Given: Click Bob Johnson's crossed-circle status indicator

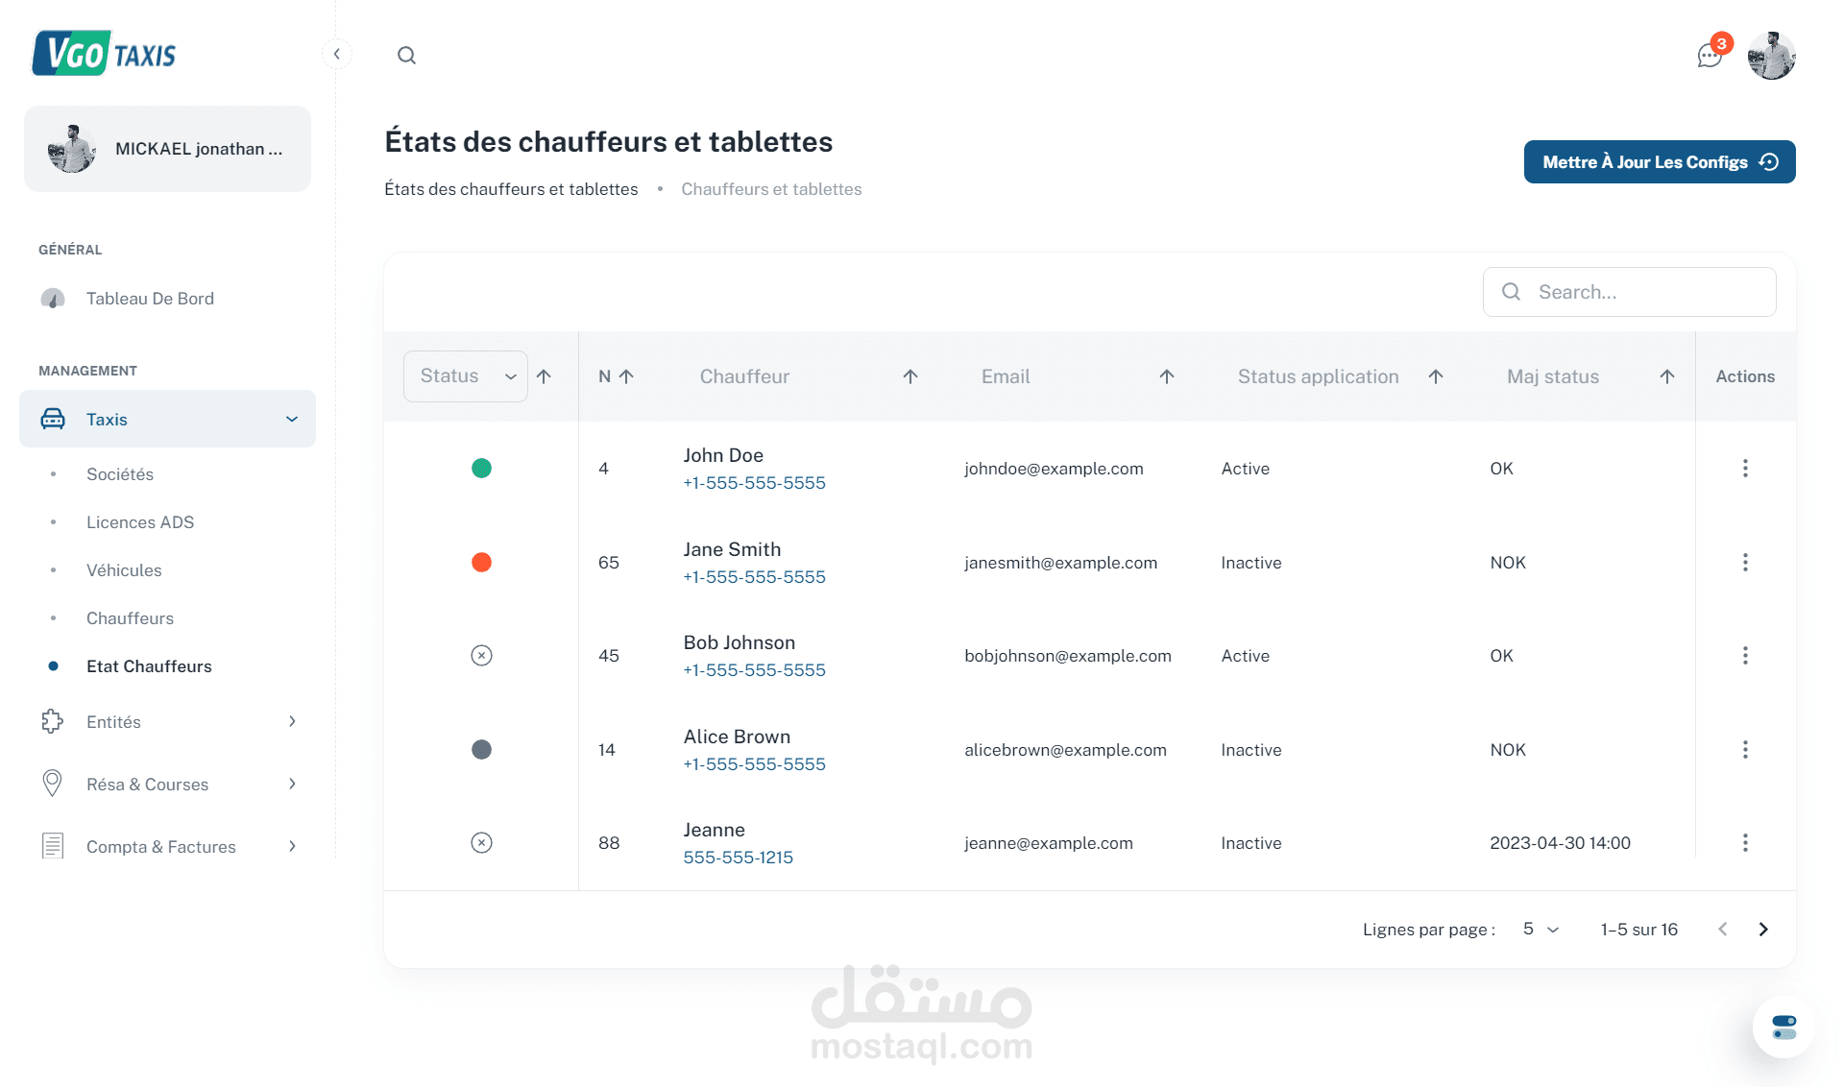Looking at the screenshot, I should 481,656.
